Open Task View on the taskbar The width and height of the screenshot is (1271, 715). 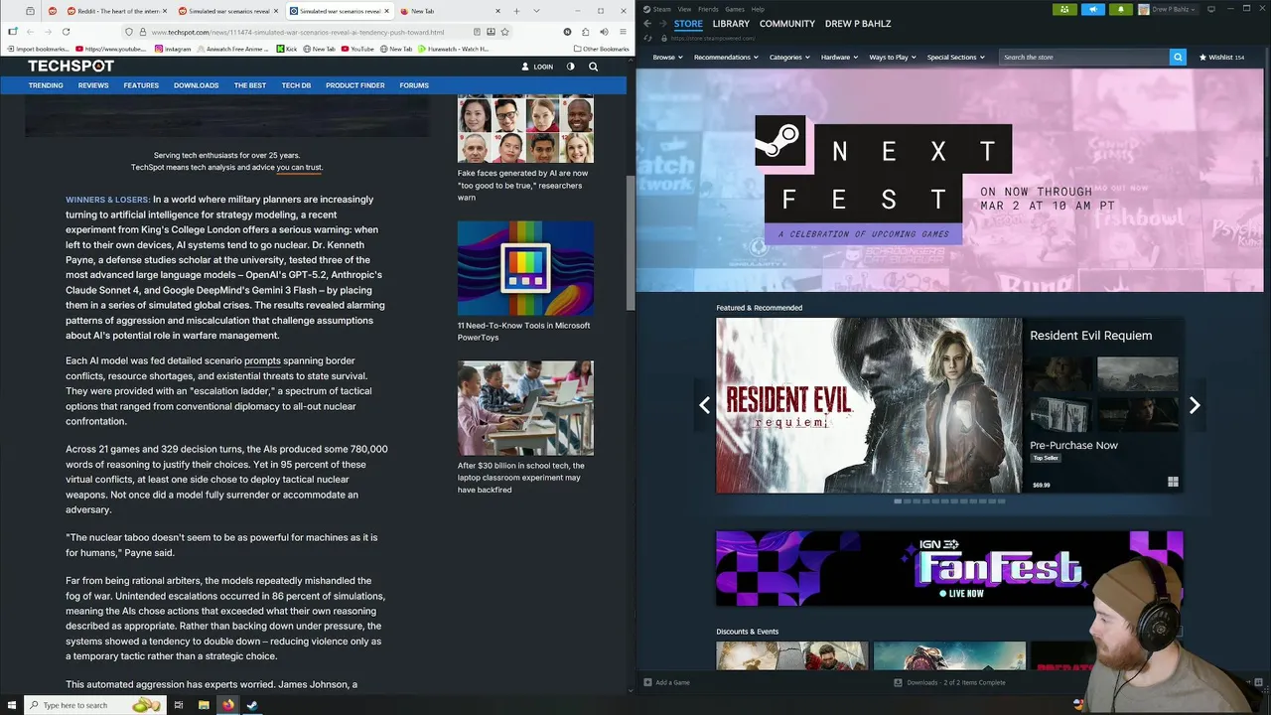pyautogui.click(x=179, y=705)
